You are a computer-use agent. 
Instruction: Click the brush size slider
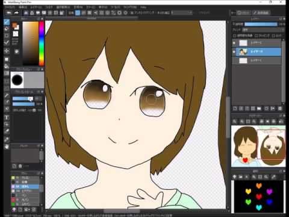[23, 99]
